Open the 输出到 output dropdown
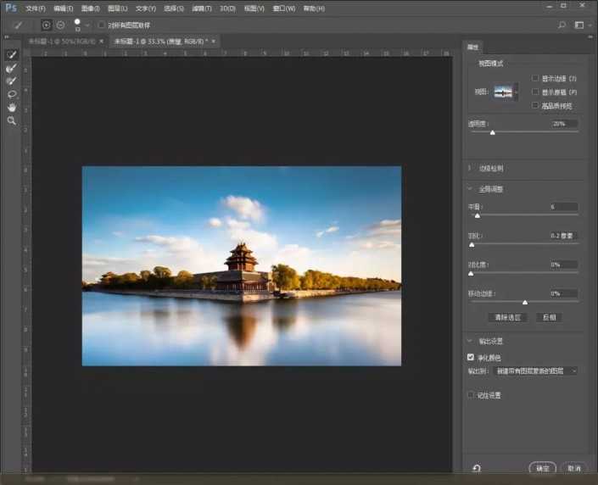This screenshot has height=485, width=598. [535, 371]
